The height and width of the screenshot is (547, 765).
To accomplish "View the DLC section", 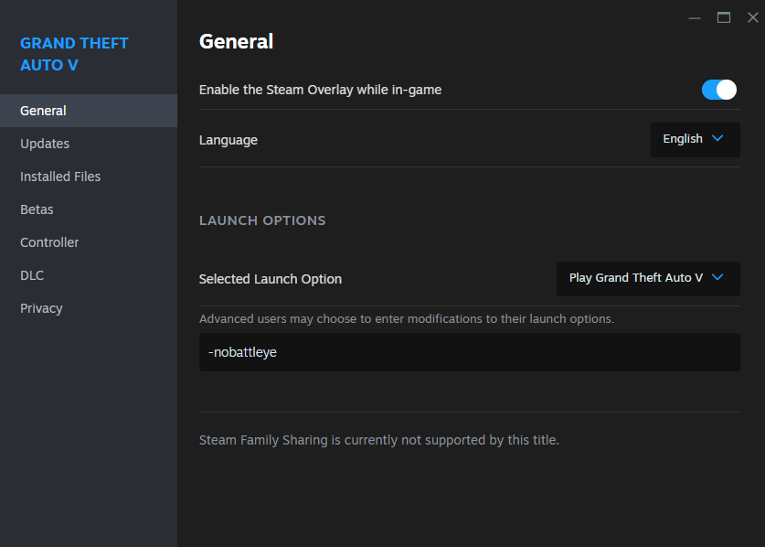I will tap(89, 275).
